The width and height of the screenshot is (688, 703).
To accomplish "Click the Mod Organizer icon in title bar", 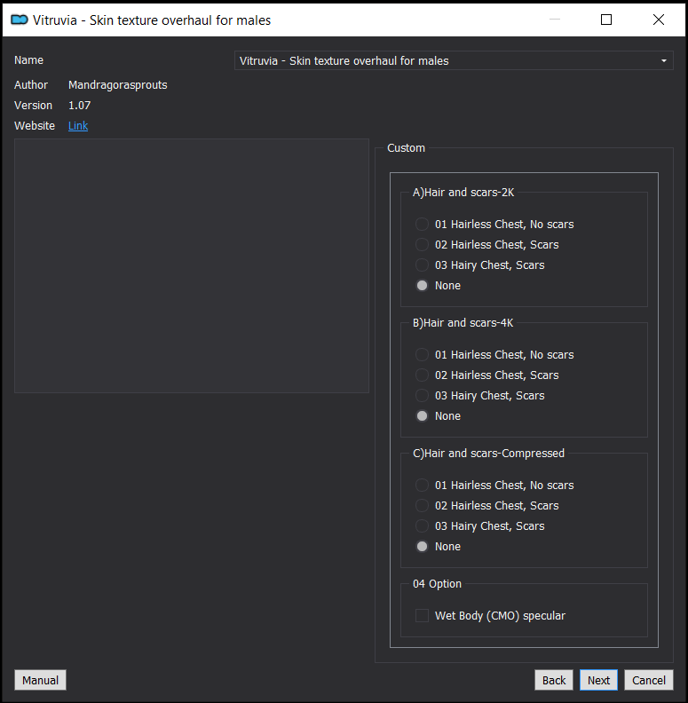I will click(x=20, y=20).
